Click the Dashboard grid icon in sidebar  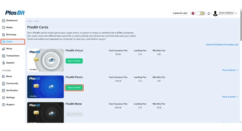coord(3,20)
